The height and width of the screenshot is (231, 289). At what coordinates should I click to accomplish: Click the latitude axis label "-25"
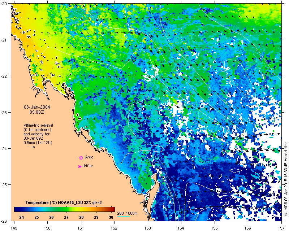pyautogui.click(x=4, y=185)
